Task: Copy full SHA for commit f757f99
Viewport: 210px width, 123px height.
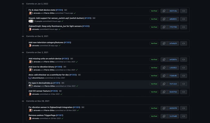Action: pyautogui.click(x=164, y=27)
